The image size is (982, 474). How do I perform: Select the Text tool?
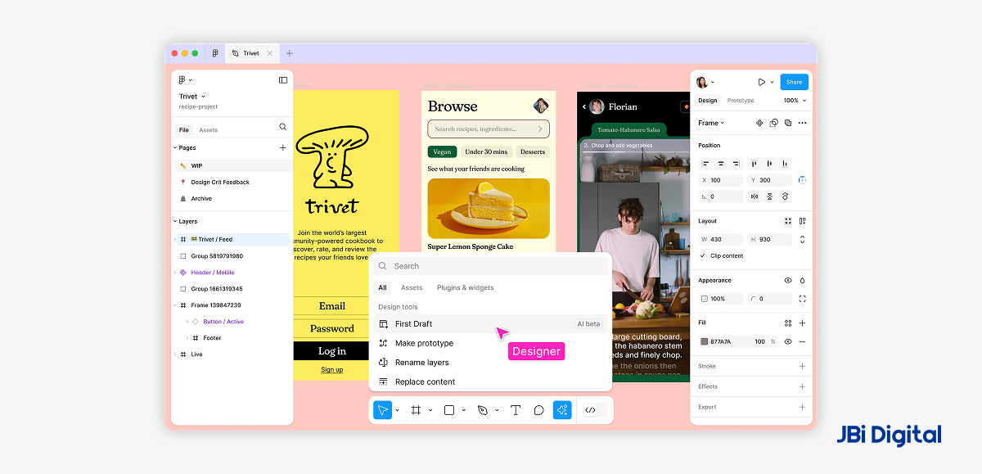(516, 410)
